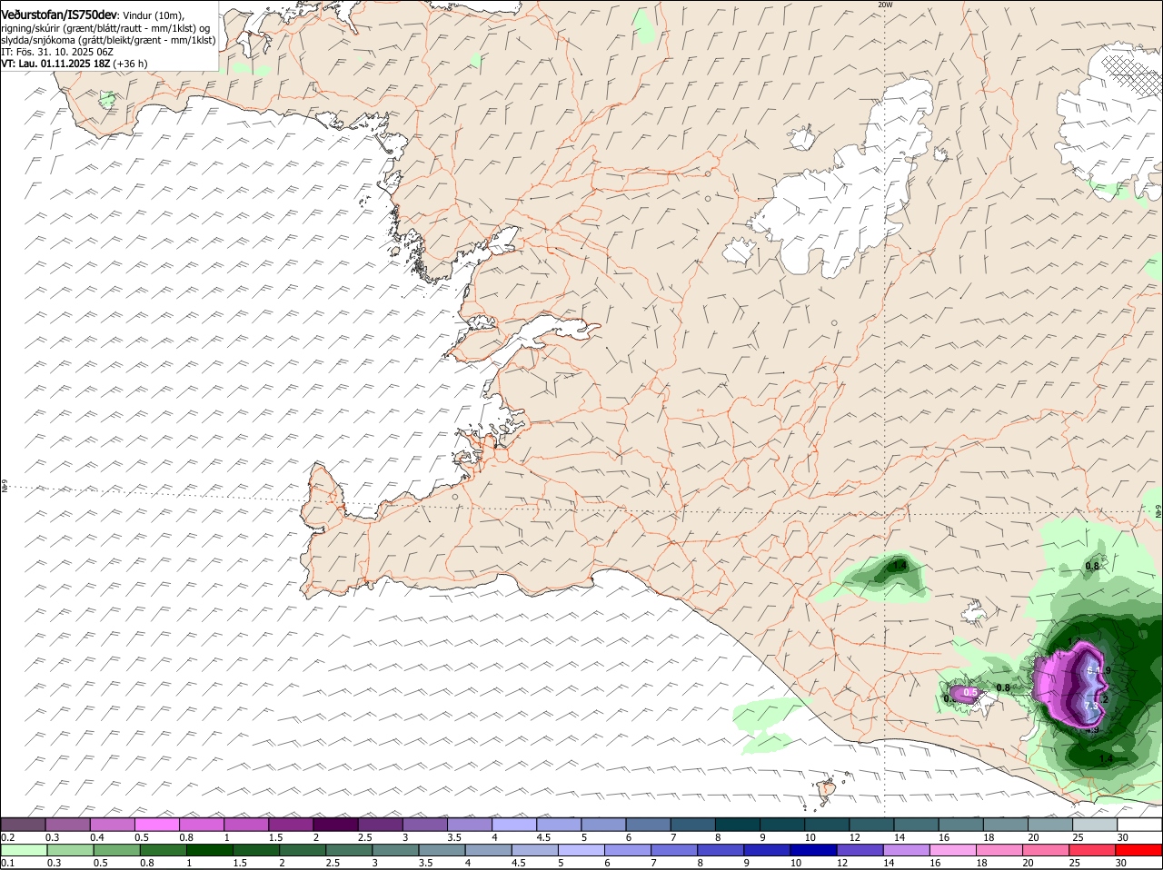Click the '4.9' value below the purple core

1092,728
